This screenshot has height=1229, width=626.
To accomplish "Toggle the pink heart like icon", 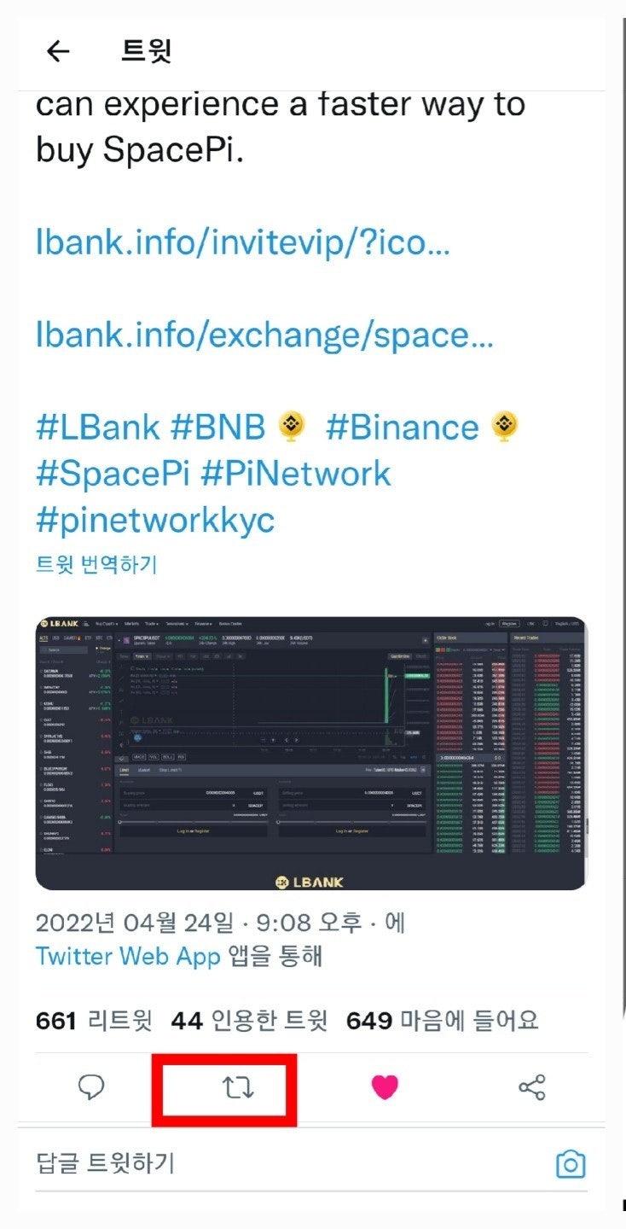I will 385,1087.
